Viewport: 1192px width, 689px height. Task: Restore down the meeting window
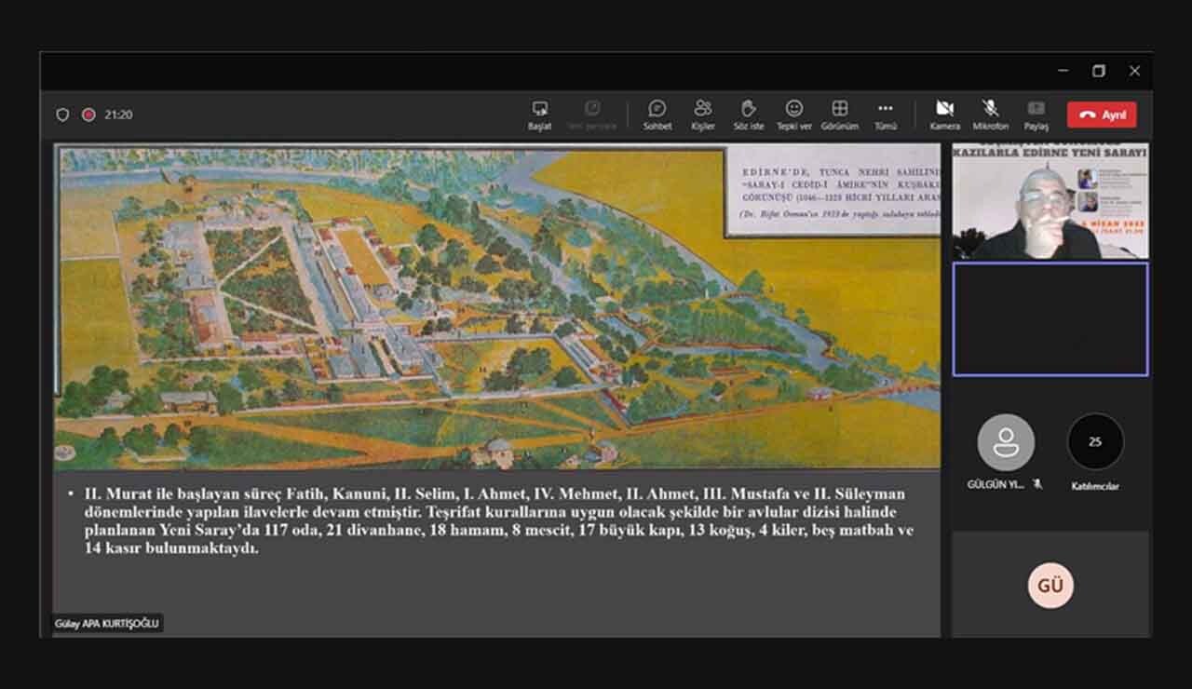click(1099, 71)
